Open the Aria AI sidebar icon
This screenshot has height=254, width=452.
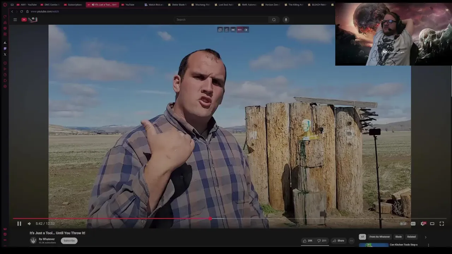click(5, 43)
